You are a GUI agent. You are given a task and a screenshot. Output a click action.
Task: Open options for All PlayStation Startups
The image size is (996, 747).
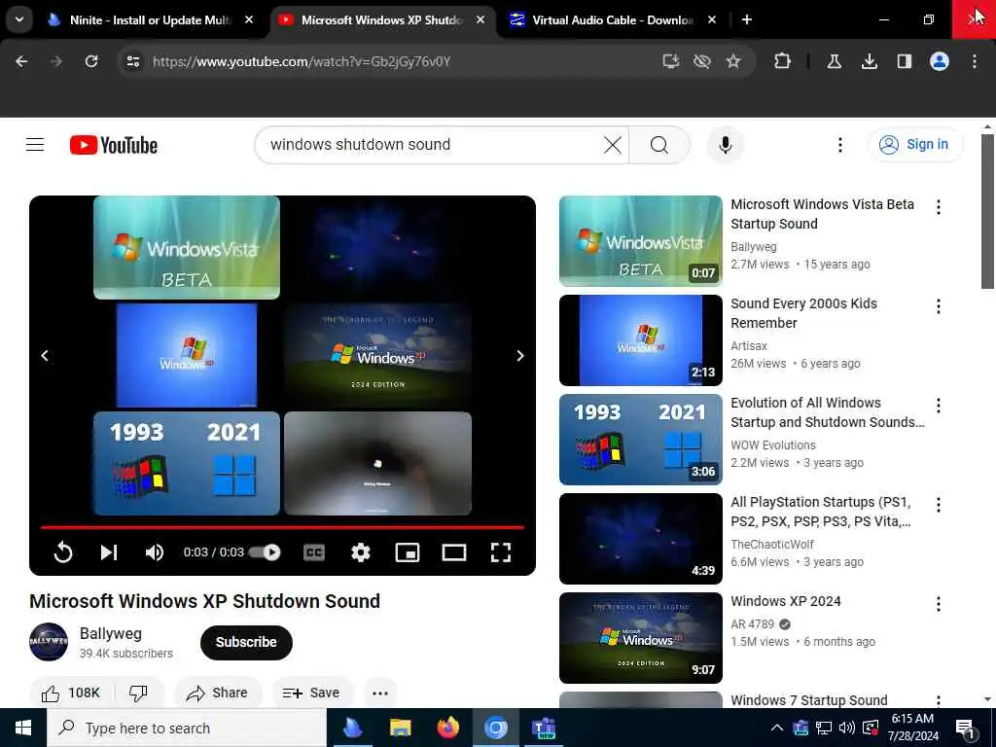[x=938, y=505]
